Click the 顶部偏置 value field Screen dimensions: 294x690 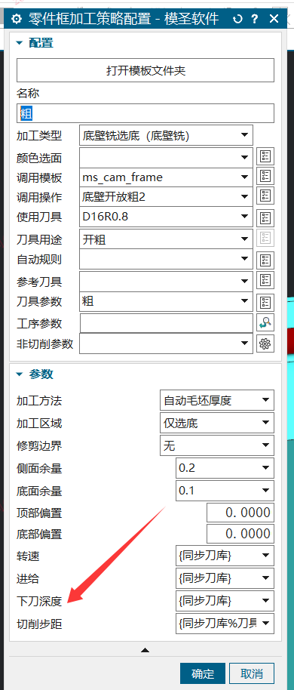[240, 513]
